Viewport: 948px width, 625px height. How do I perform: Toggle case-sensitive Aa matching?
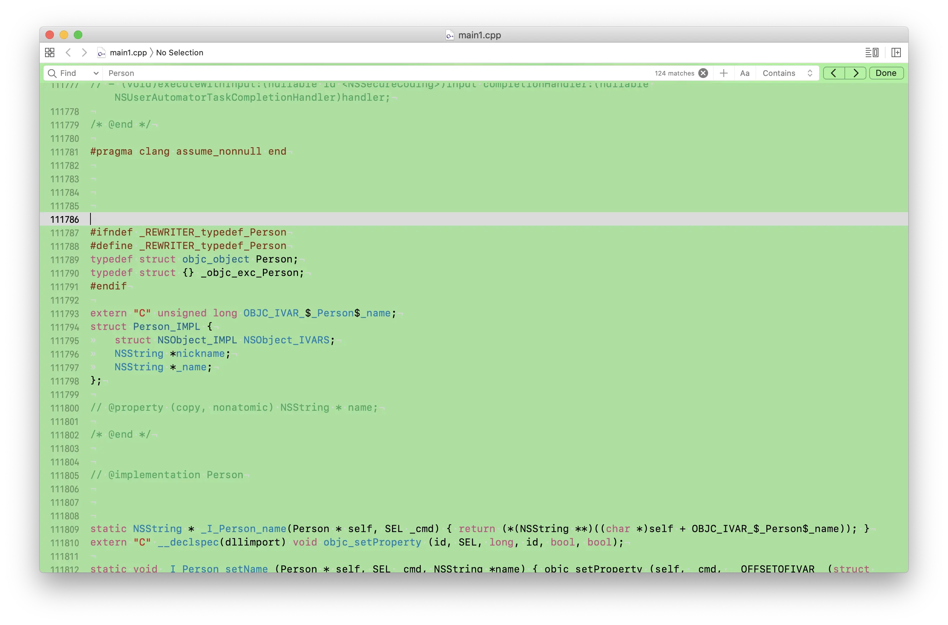click(744, 73)
